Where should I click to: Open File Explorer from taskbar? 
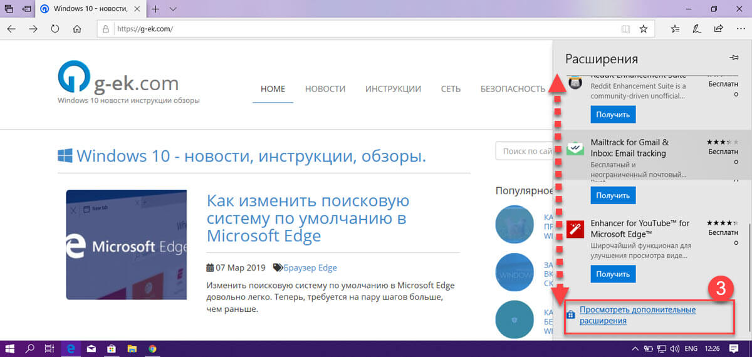point(132,349)
